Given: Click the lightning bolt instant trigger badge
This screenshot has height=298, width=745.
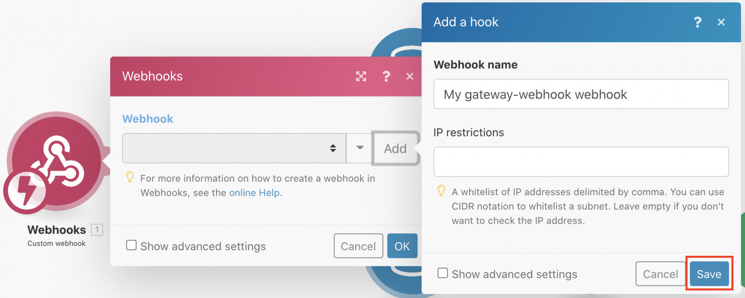Looking at the screenshot, I should pyautogui.click(x=25, y=191).
